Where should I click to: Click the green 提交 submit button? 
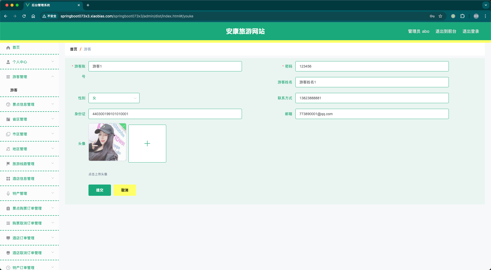[100, 190]
